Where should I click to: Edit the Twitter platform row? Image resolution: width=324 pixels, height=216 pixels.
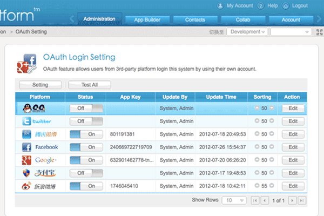pyautogui.click(x=293, y=122)
